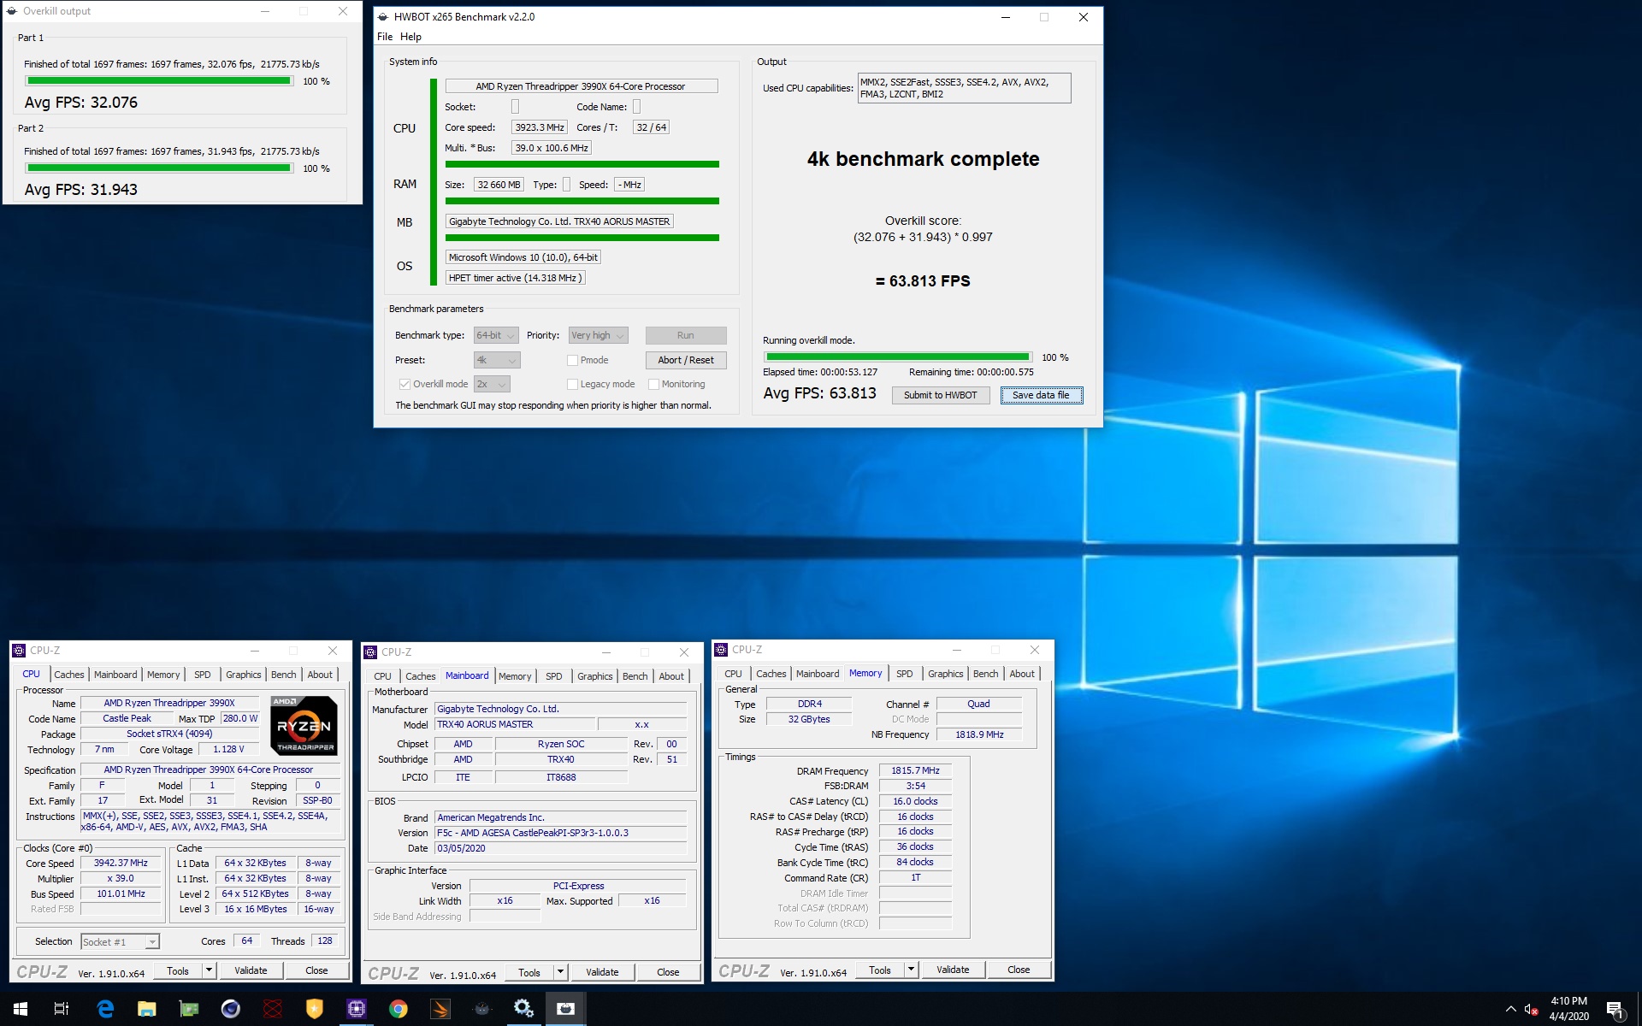Click the Castle Peak code name value
1642x1026 pixels.
pos(127,719)
